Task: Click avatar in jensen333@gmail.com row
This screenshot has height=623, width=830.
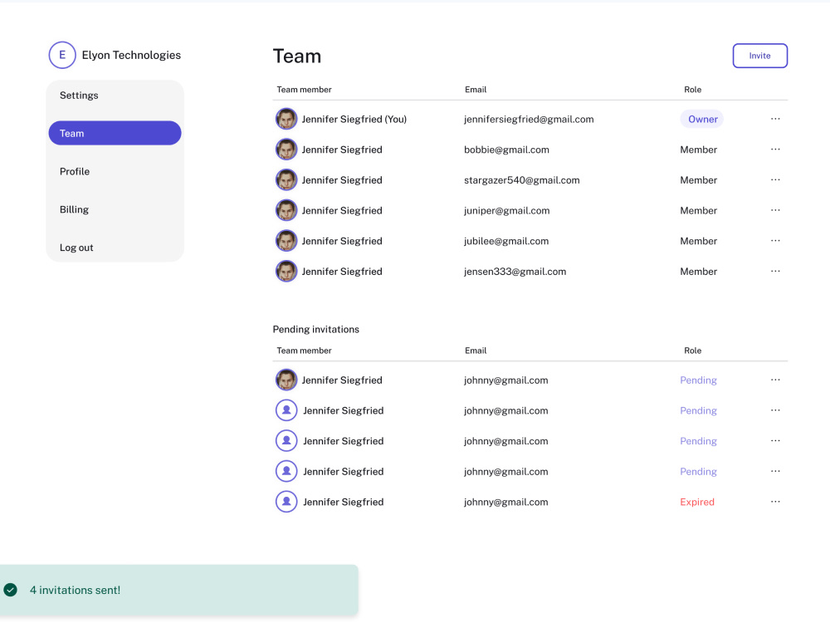Action: point(286,272)
